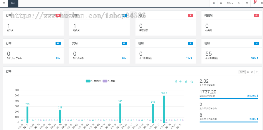The height and width of the screenshot is (130, 263).
Task: Download chart as image icon
Action: (191, 82)
